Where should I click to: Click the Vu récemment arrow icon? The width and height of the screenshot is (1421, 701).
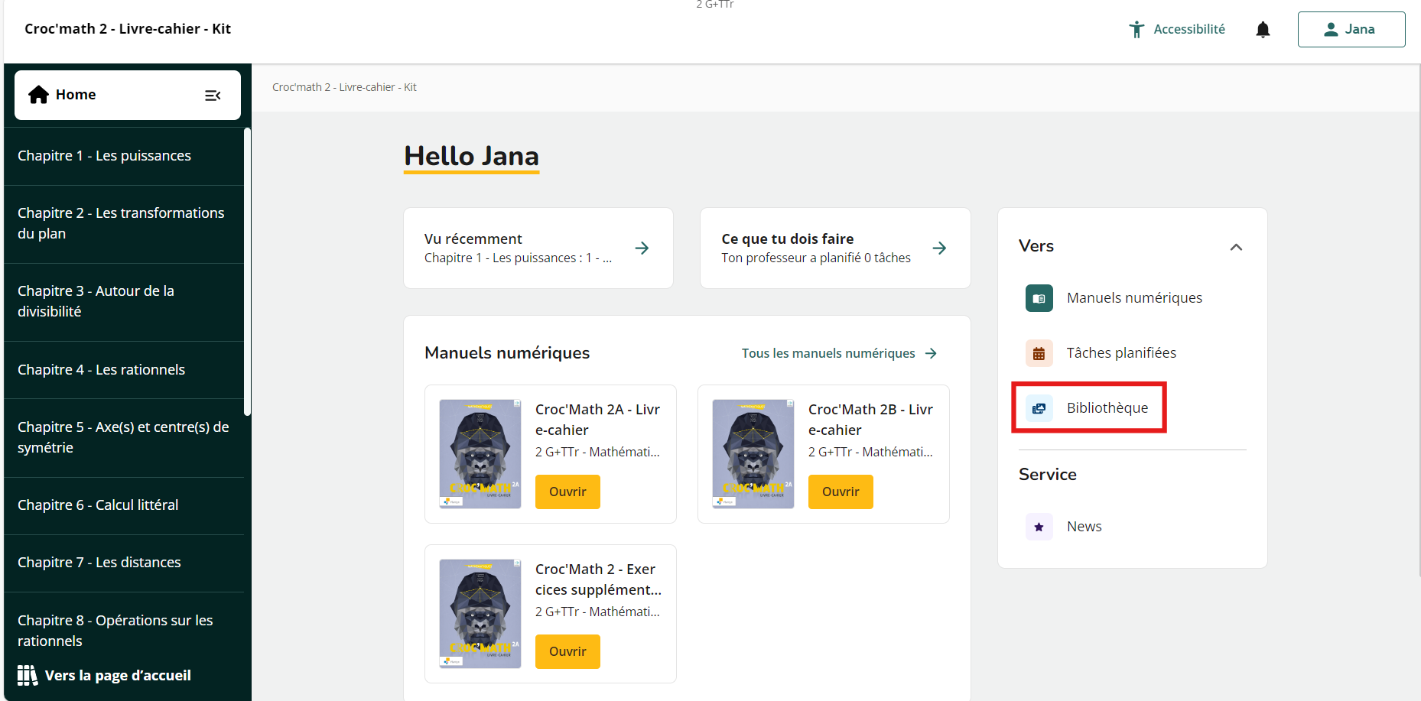(642, 248)
